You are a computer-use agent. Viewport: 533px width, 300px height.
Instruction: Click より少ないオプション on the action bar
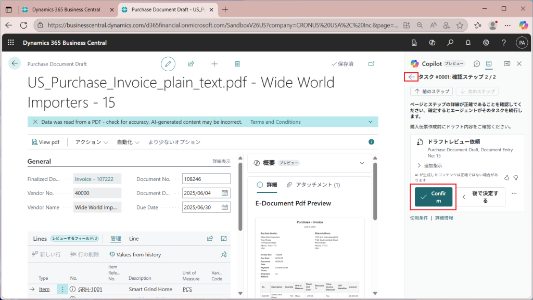pos(174,142)
